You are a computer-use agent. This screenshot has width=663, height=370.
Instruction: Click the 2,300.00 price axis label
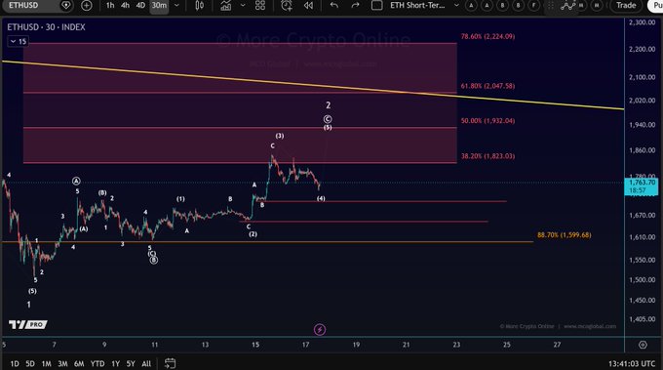(642, 22)
